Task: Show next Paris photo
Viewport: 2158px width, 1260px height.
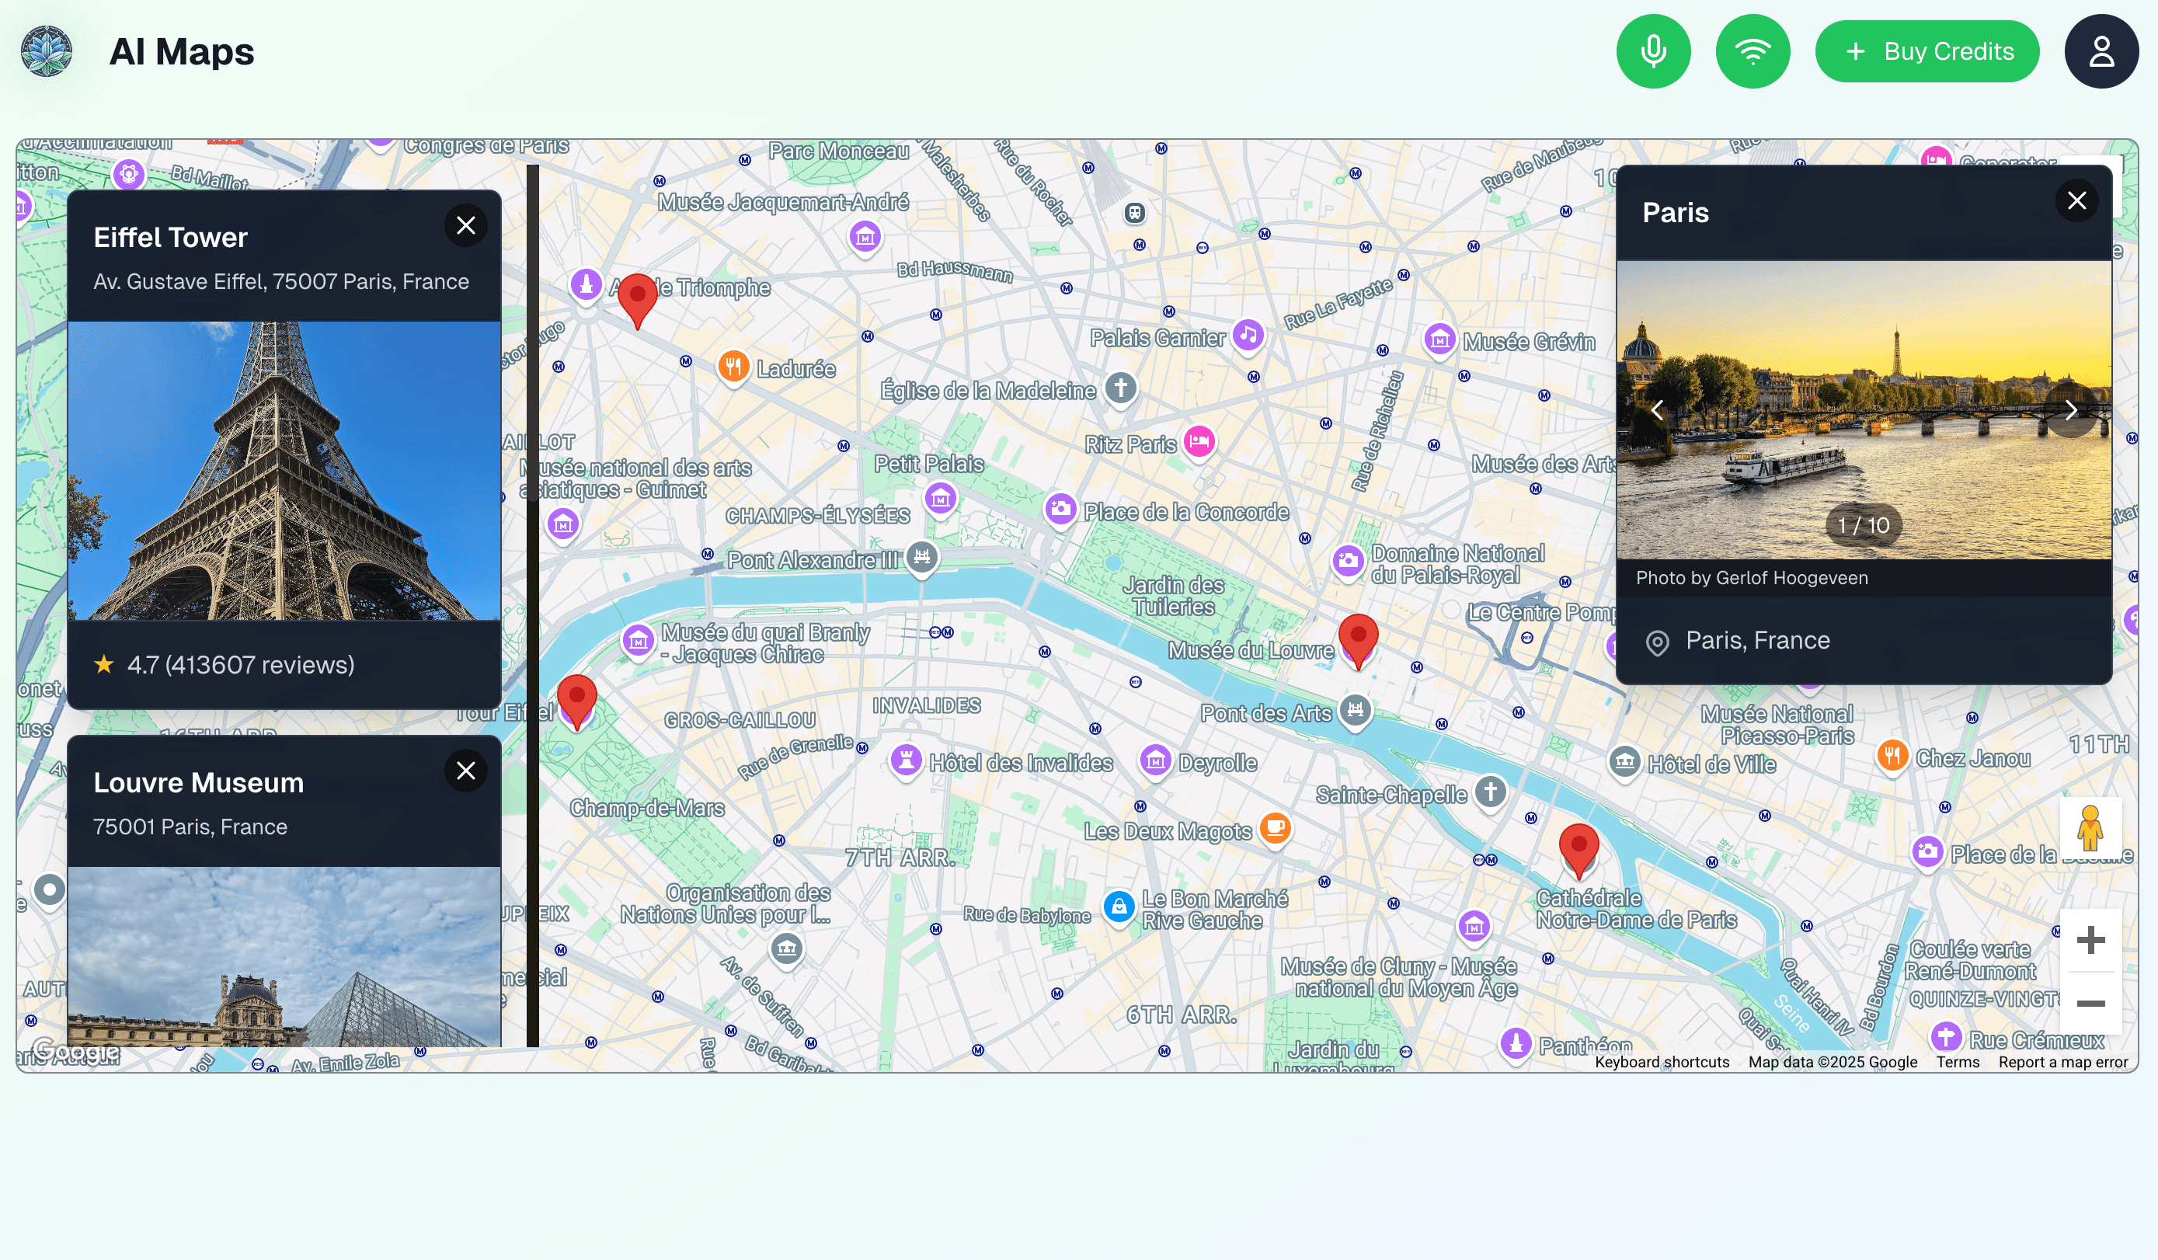Action: tap(2071, 410)
